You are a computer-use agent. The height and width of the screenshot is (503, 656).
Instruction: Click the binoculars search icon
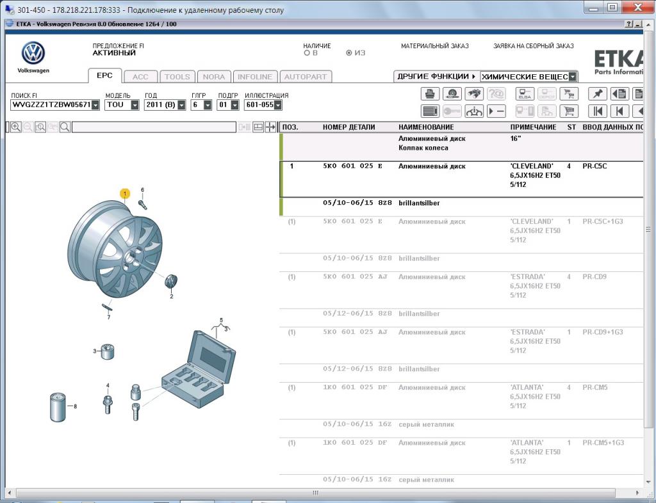[473, 94]
